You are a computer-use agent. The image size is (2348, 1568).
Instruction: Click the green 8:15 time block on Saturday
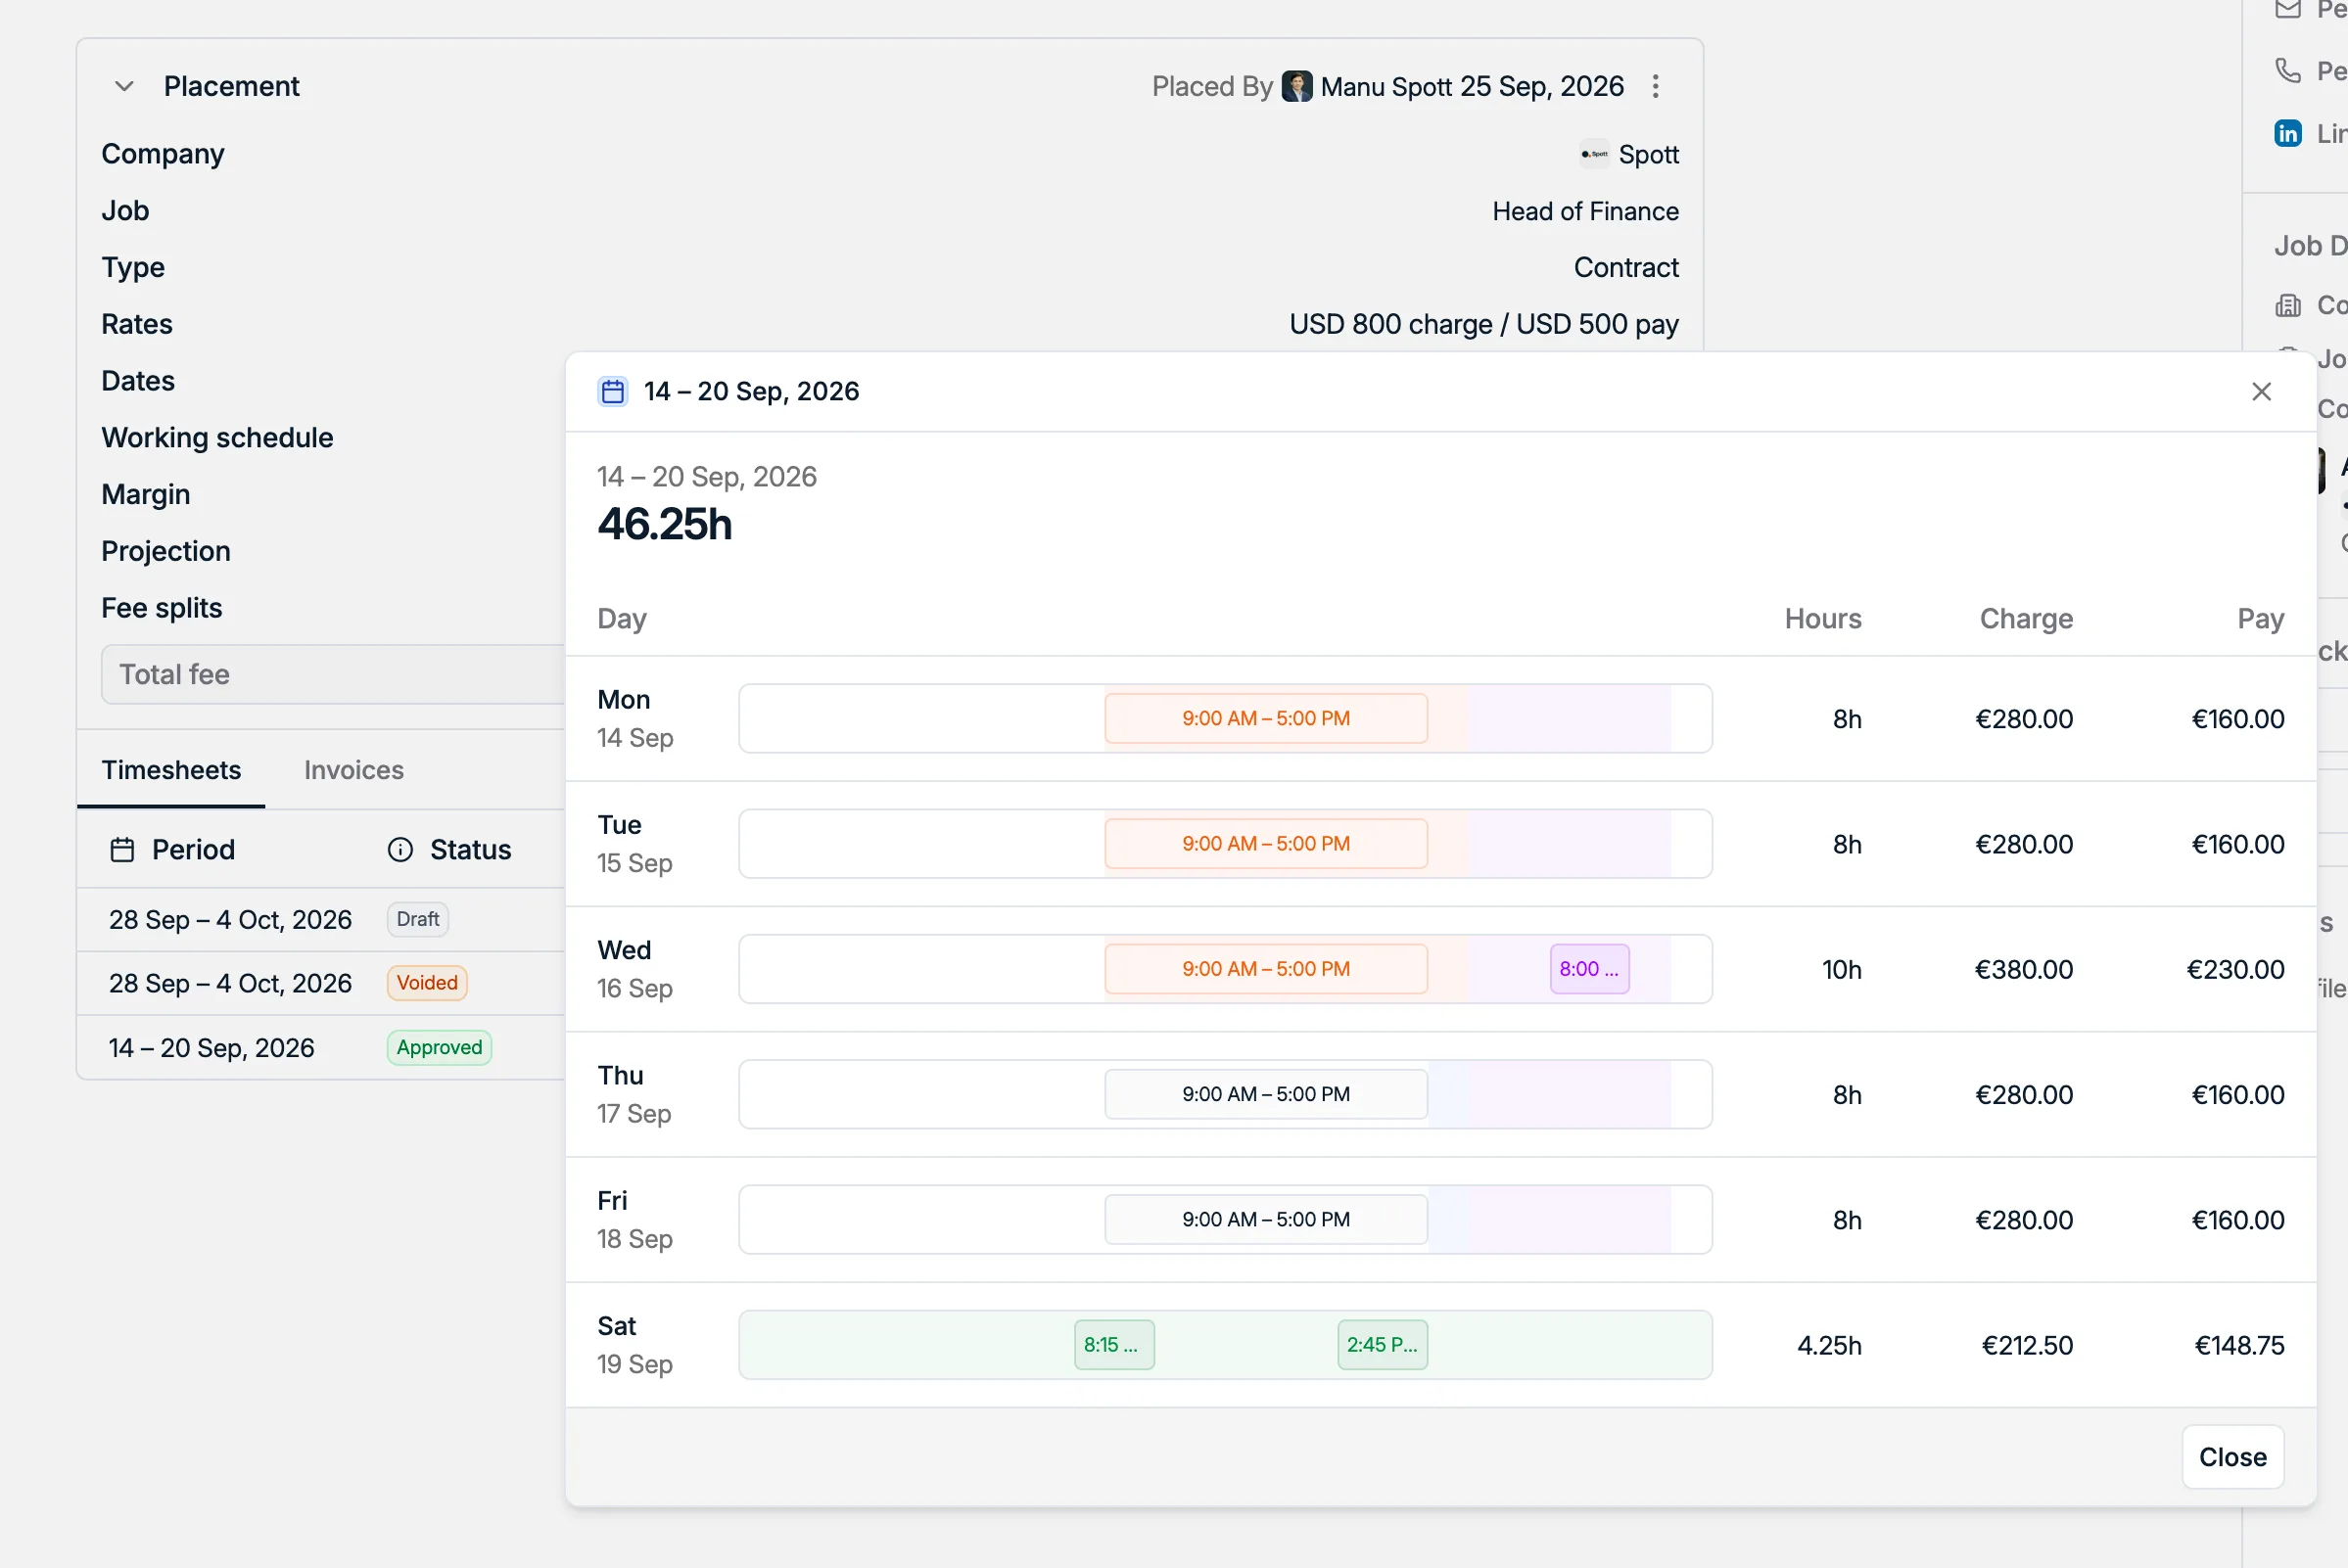tap(1113, 1345)
